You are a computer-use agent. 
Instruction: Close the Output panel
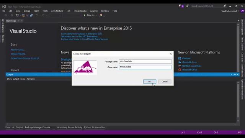pos(238,74)
